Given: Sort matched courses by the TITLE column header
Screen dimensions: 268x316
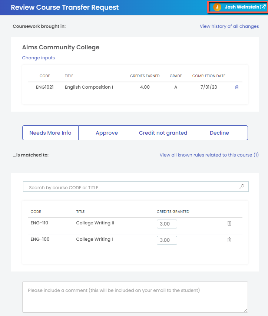Looking at the screenshot, I should (80, 212).
